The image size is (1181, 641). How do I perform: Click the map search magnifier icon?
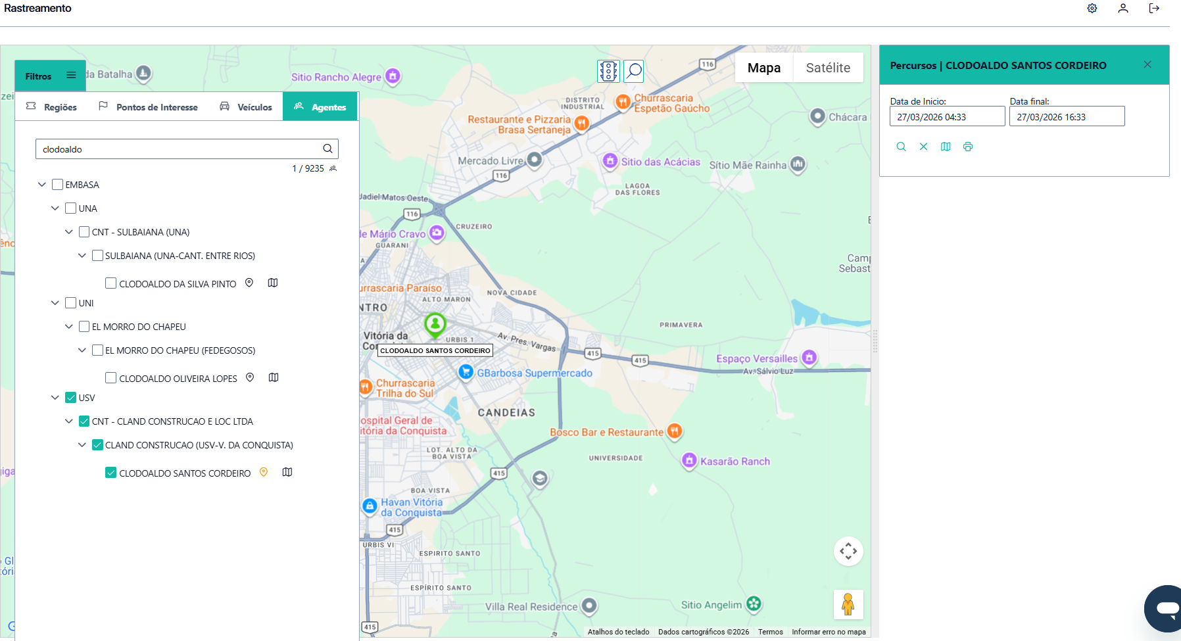pyautogui.click(x=634, y=71)
